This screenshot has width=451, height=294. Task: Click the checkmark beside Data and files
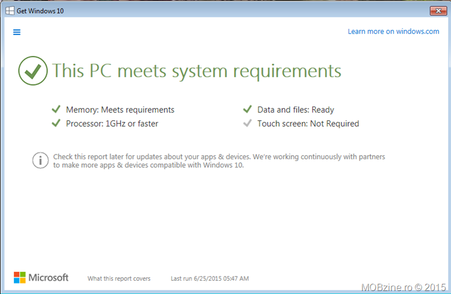click(247, 109)
